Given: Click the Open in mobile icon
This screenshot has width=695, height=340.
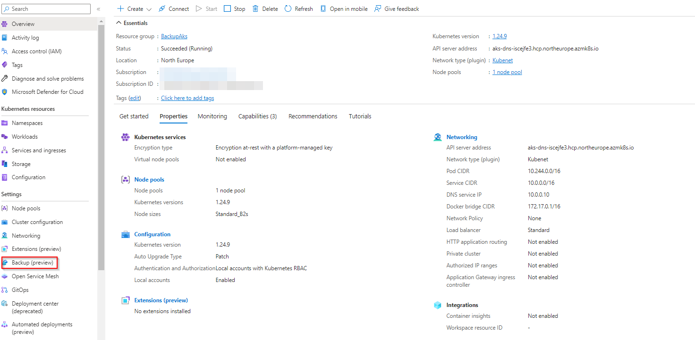Looking at the screenshot, I should coord(323,8).
